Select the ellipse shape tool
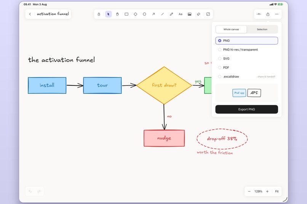The width and height of the screenshot is (307, 204). [x=144, y=14]
